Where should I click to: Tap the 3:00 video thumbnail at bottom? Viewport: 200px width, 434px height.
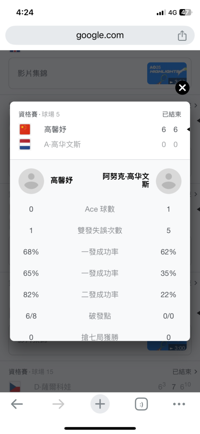[167, 345]
